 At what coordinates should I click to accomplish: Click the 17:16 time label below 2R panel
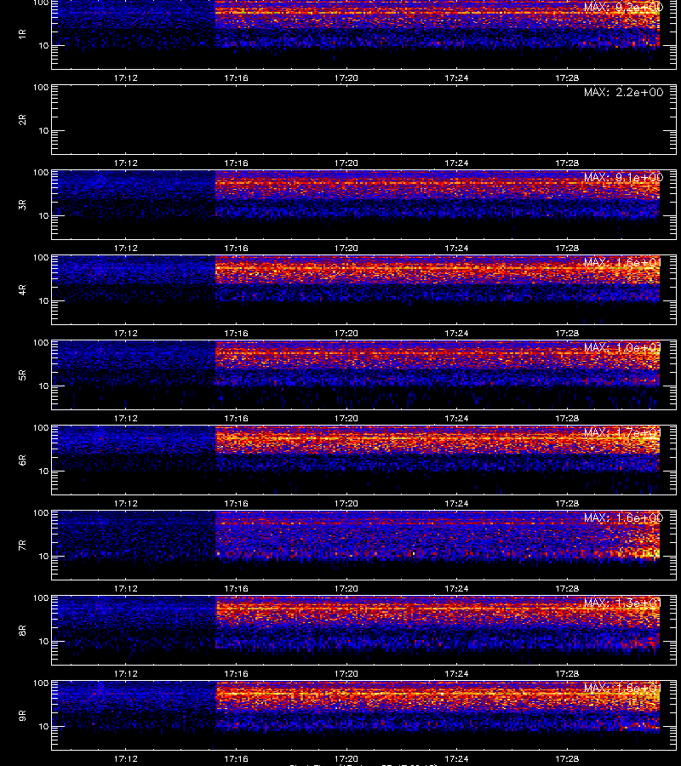[236, 163]
